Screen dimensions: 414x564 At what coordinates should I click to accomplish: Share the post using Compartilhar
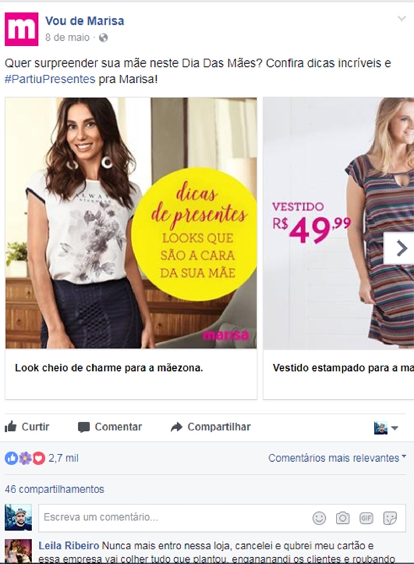pos(210,427)
